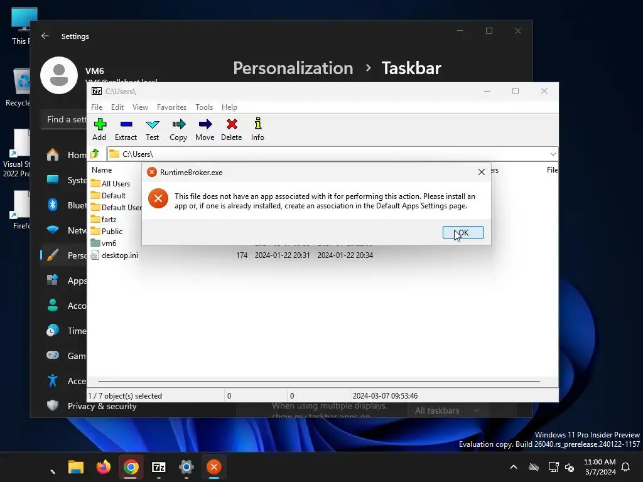Show hidden icons in system tray
Image resolution: width=643 pixels, height=482 pixels.
[x=514, y=467]
